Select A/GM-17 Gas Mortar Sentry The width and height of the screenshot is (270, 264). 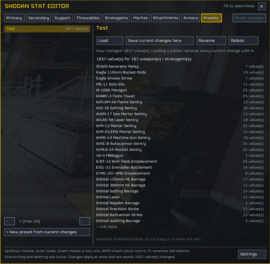(180, 114)
